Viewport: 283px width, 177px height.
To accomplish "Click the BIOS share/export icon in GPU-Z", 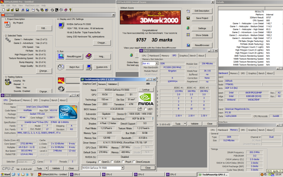I will coord(140,109).
